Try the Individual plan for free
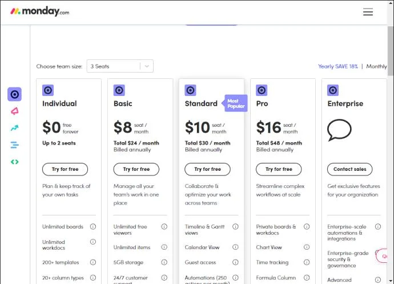 [x=65, y=169]
